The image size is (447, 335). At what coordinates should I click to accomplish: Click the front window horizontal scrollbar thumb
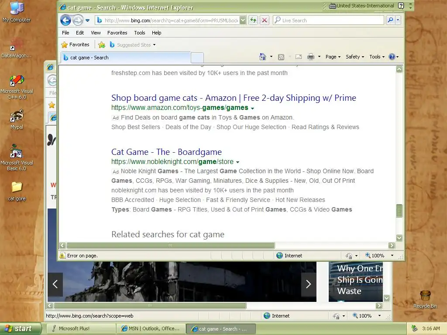[171, 245]
